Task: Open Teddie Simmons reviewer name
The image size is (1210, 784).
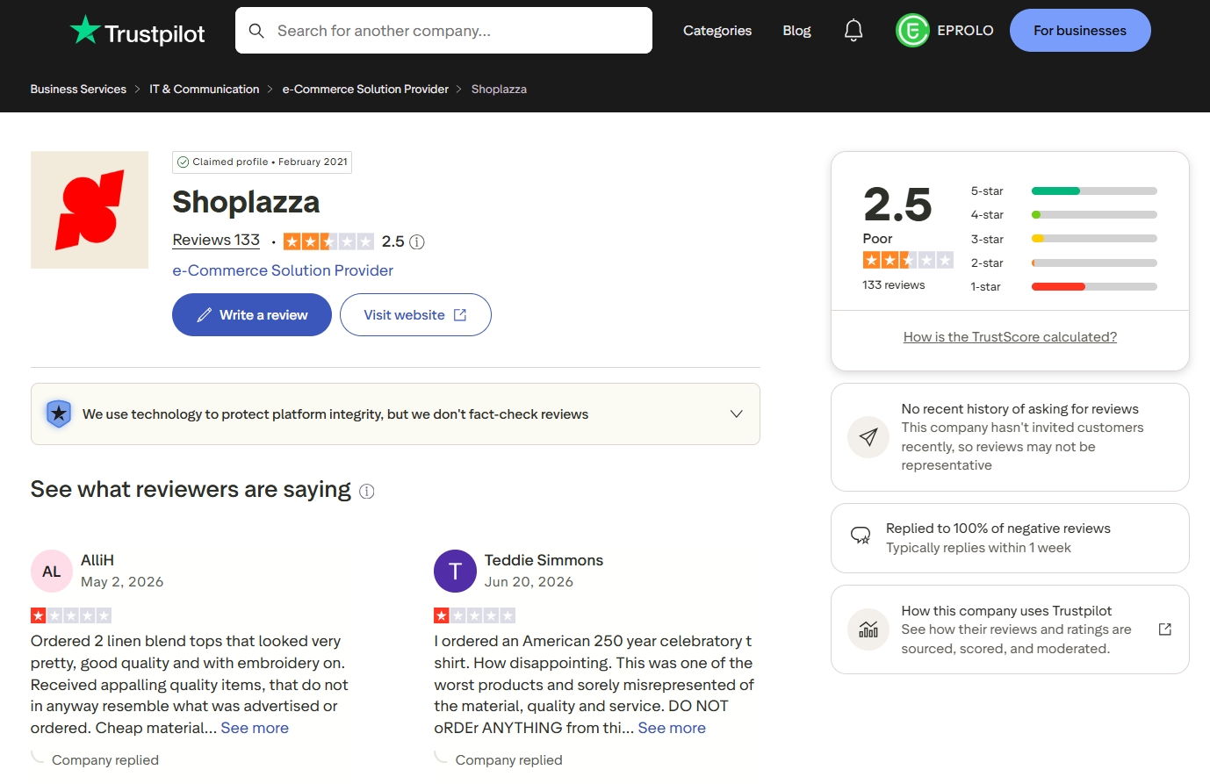Action: (544, 560)
